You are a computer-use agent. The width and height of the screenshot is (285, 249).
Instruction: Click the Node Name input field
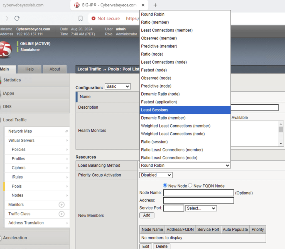198,193
